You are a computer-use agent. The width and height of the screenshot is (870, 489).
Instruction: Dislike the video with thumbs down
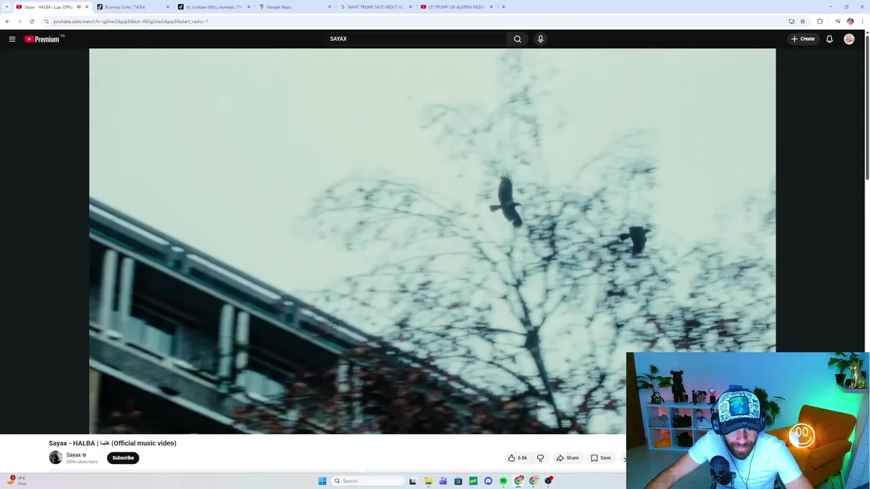pos(540,458)
